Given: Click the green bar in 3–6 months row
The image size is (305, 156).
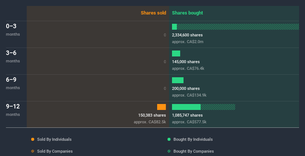Looking at the screenshot, I should coord(176,53).
